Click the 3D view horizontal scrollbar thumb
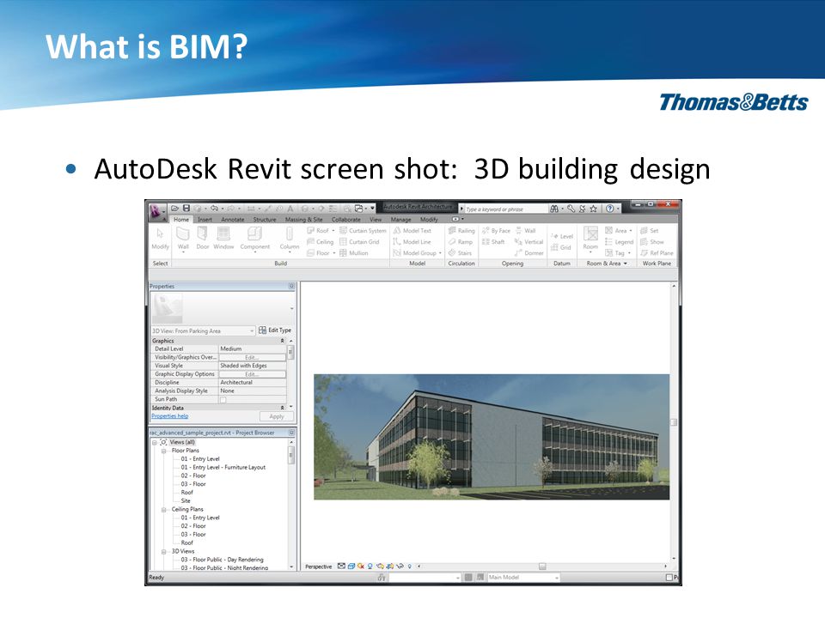The height and width of the screenshot is (618, 825). (x=542, y=566)
